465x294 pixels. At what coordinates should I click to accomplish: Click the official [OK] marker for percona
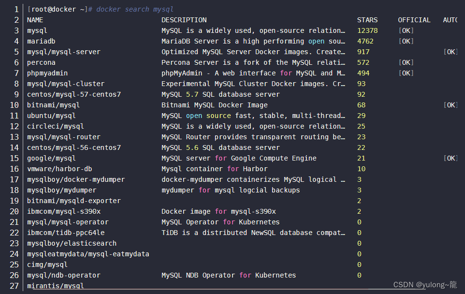406,62
